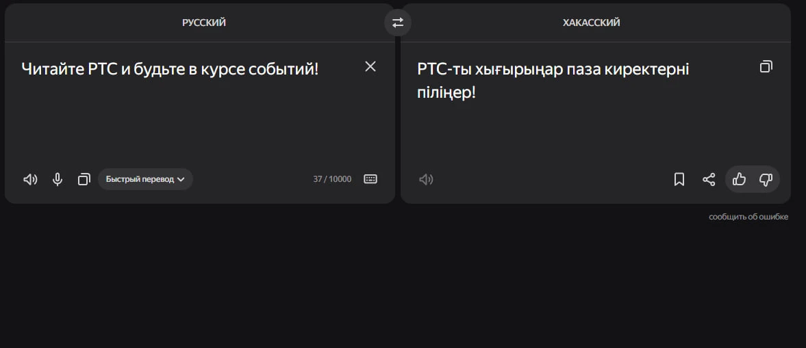Rate the translation with thumbs up
806x348 pixels.
click(x=739, y=180)
